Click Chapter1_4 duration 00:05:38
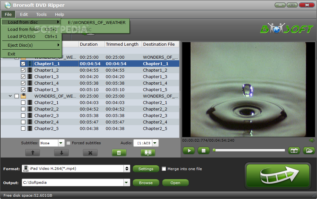This screenshot has width=317, height=199. coord(89,83)
